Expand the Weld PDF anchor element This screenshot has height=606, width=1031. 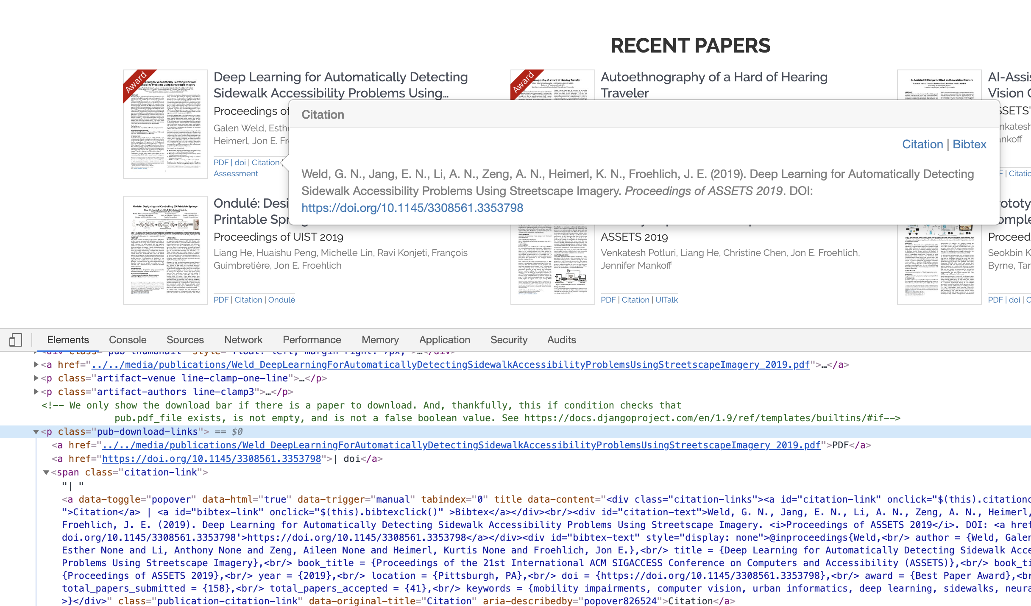pyautogui.click(x=36, y=364)
